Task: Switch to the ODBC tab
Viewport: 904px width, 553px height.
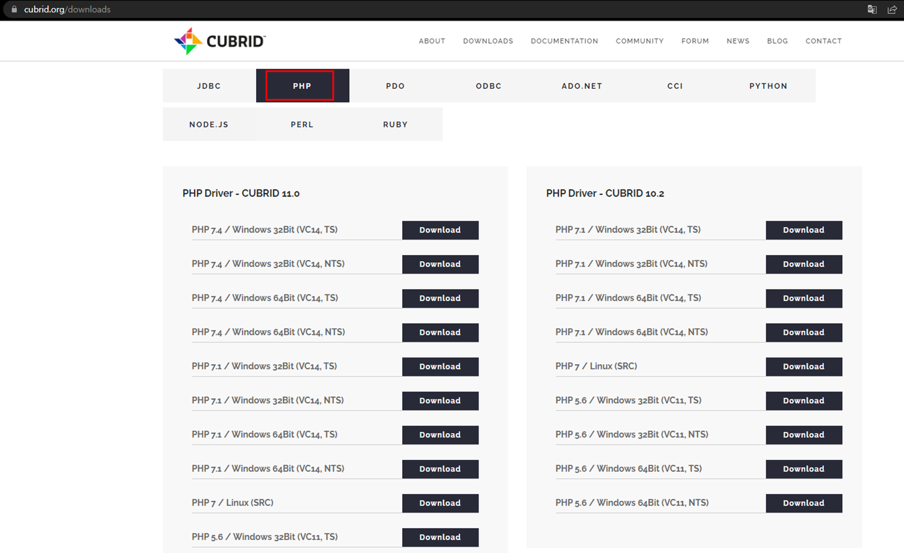Action: (x=489, y=86)
